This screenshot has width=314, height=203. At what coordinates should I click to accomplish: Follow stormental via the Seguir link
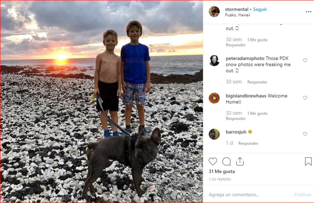pyautogui.click(x=260, y=9)
